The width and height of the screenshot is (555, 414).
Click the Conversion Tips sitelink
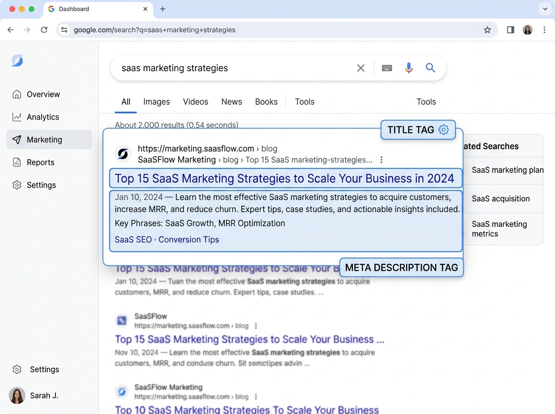(x=189, y=239)
